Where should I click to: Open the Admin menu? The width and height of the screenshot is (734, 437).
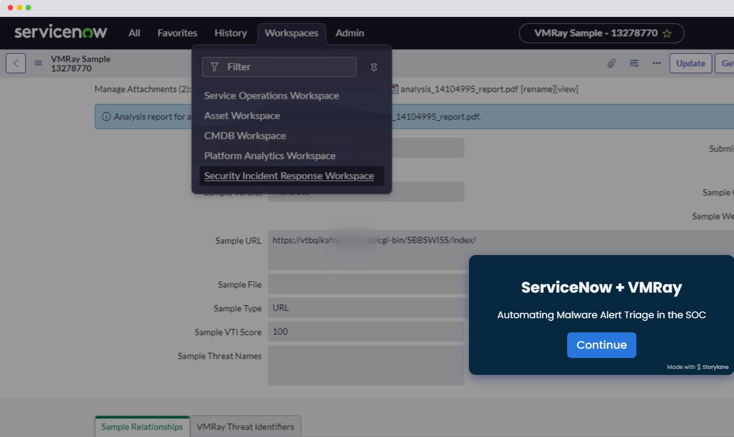tap(350, 33)
